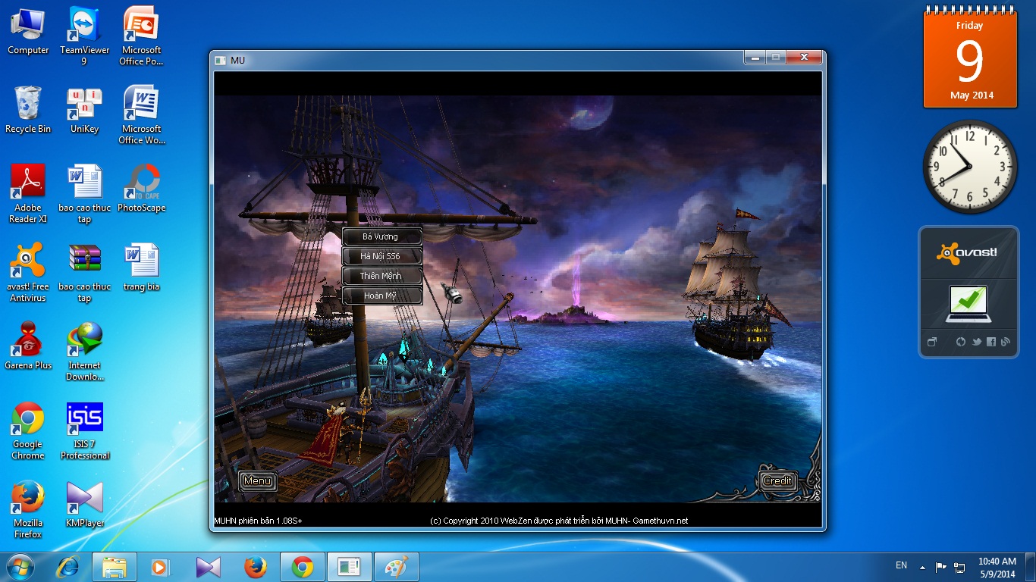The height and width of the screenshot is (582, 1036).
Task: Click the calendar gadget showing Friday 9
Action: (x=969, y=58)
